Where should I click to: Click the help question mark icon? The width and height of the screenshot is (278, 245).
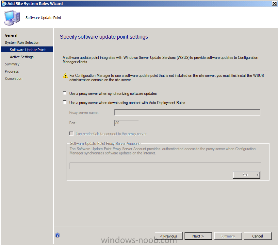(57, 235)
